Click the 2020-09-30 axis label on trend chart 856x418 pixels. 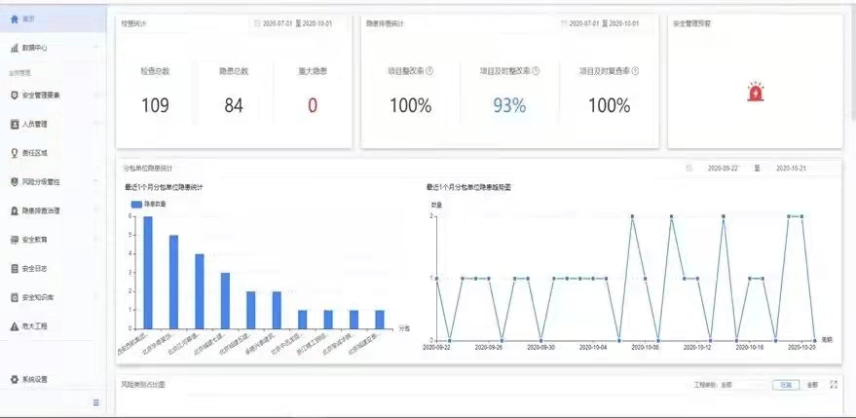coord(541,347)
